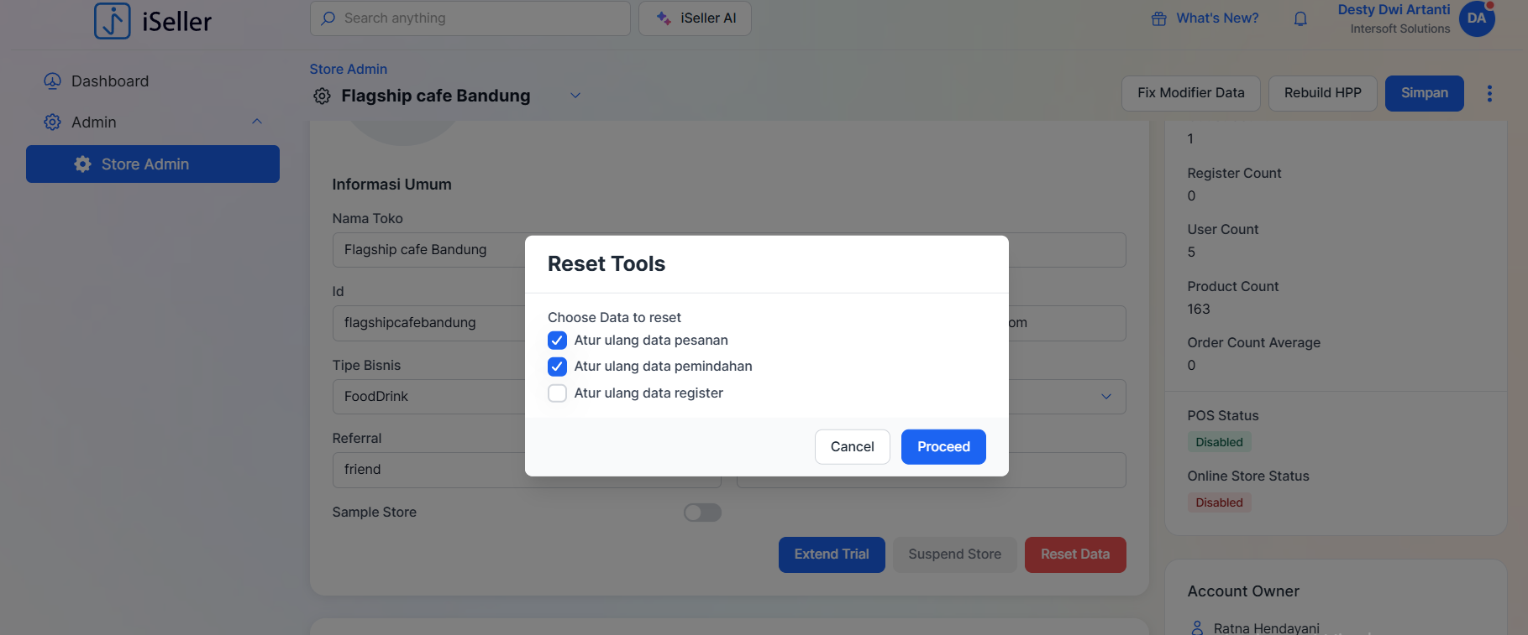Viewport: 1528px width, 635px height.
Task: Open Dashboard in the sidebar
Action: pos(109,81)
